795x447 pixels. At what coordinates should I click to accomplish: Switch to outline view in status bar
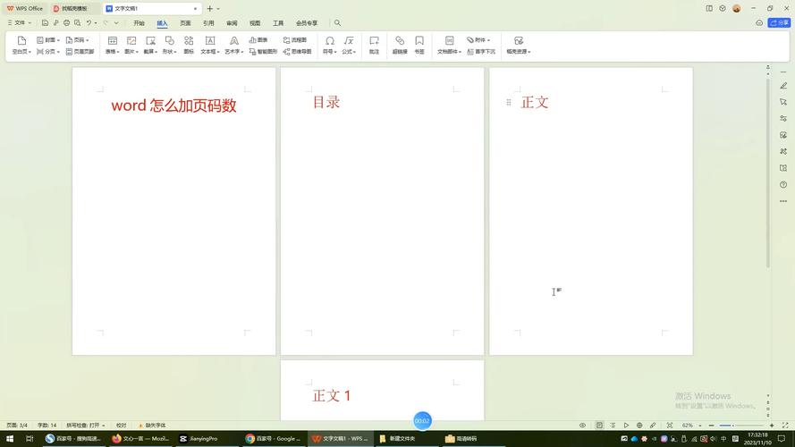coord(613,426)
